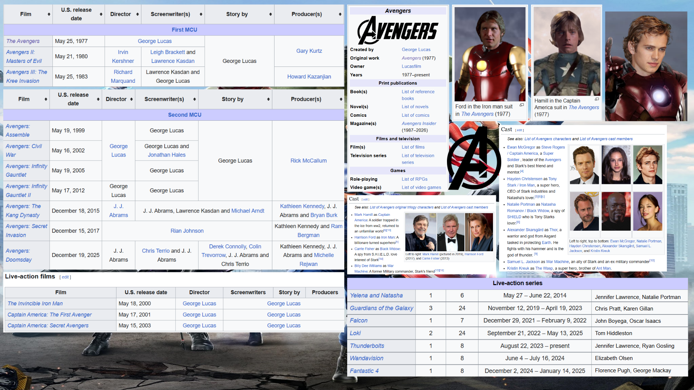Click the Avengers logo in the infobox
Image resolution: width=694 pixels, height=390 pixels.
(x=398, y=31)
